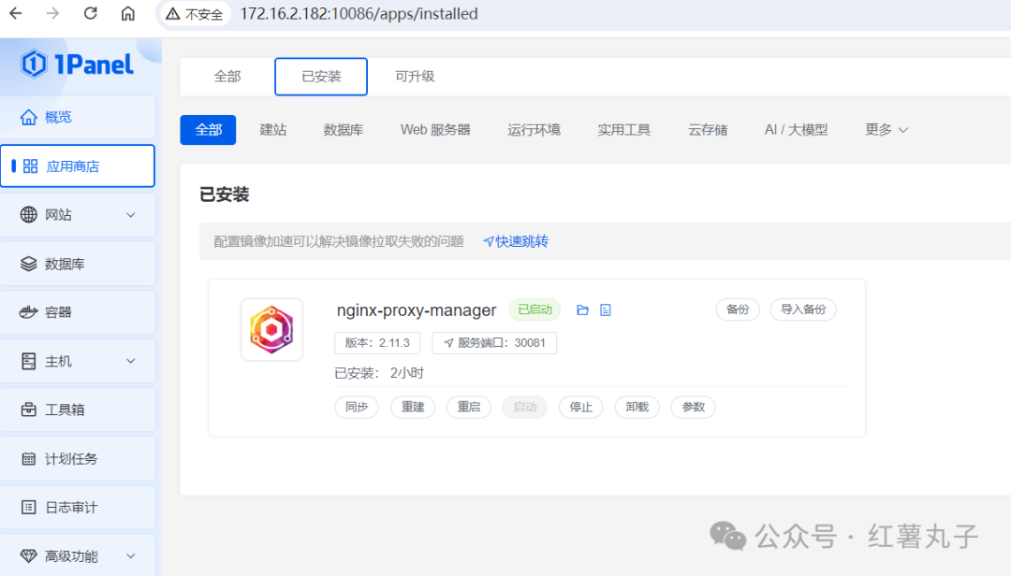Screen dimensions: 1011x576
Task: Click the 快速跳转 link
Action: [516, 241]
